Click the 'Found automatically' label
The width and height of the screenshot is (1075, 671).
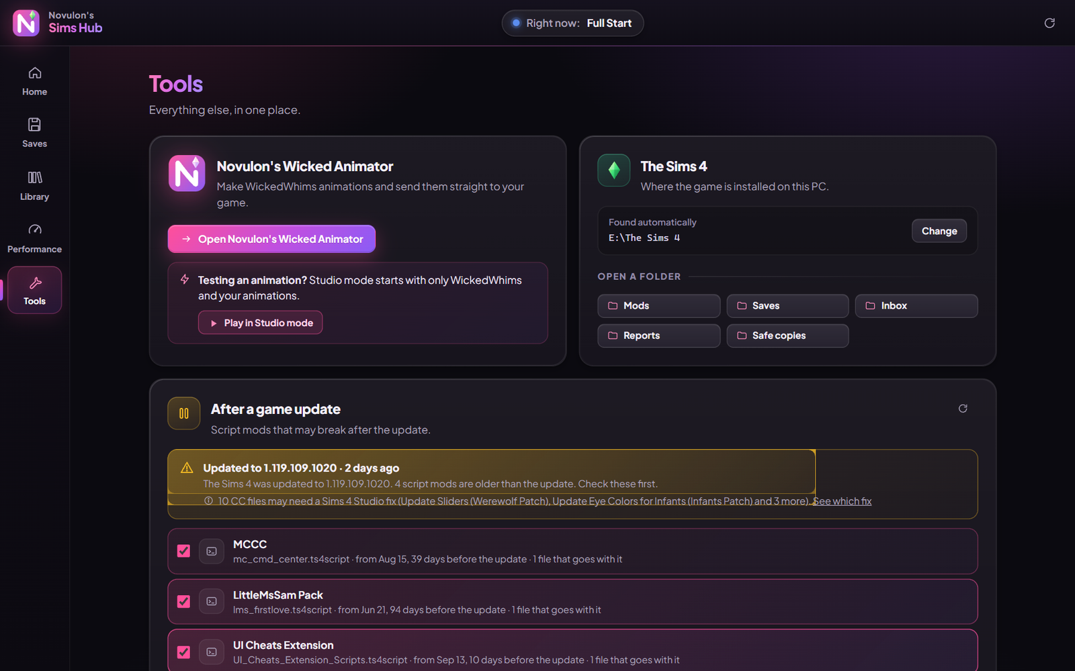652,222
